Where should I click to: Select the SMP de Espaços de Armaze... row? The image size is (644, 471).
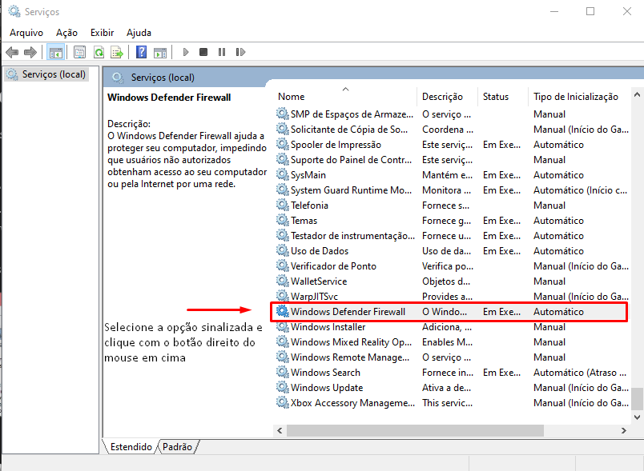coord(452,114)
